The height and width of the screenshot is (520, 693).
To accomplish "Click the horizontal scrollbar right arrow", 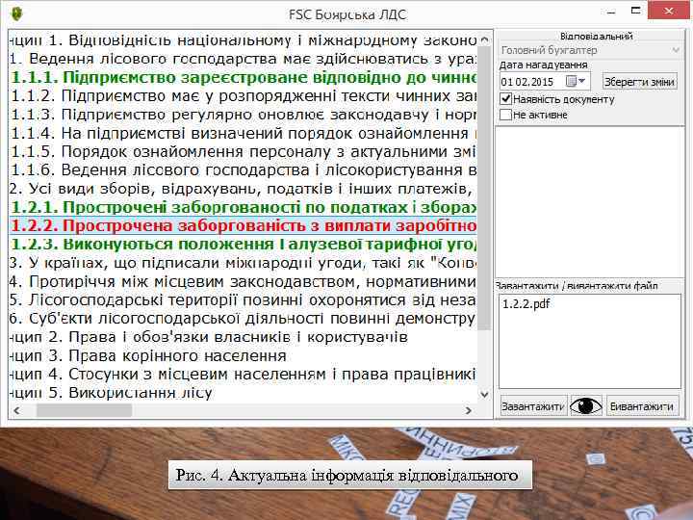I will pos(469,410).
